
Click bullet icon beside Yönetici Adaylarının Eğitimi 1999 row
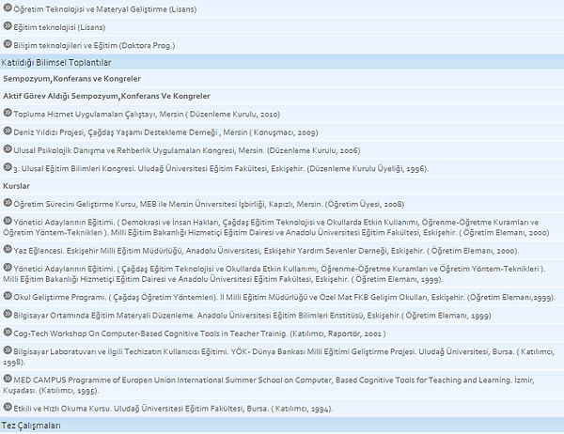pyautogui.click(x=8, y=267)
